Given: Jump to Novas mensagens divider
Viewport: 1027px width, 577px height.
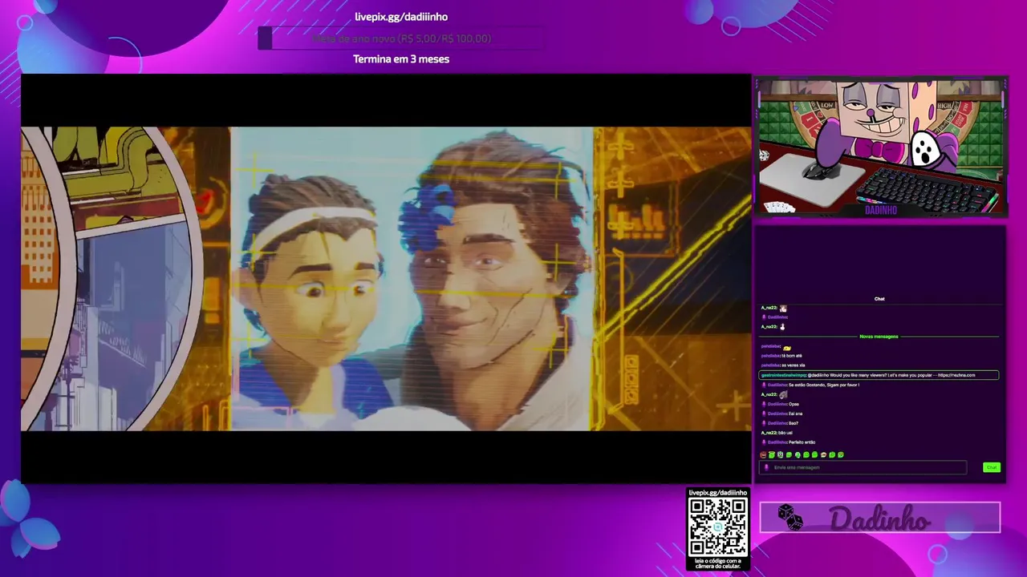Looking at the screenshot, I should [x=879, y=337].
